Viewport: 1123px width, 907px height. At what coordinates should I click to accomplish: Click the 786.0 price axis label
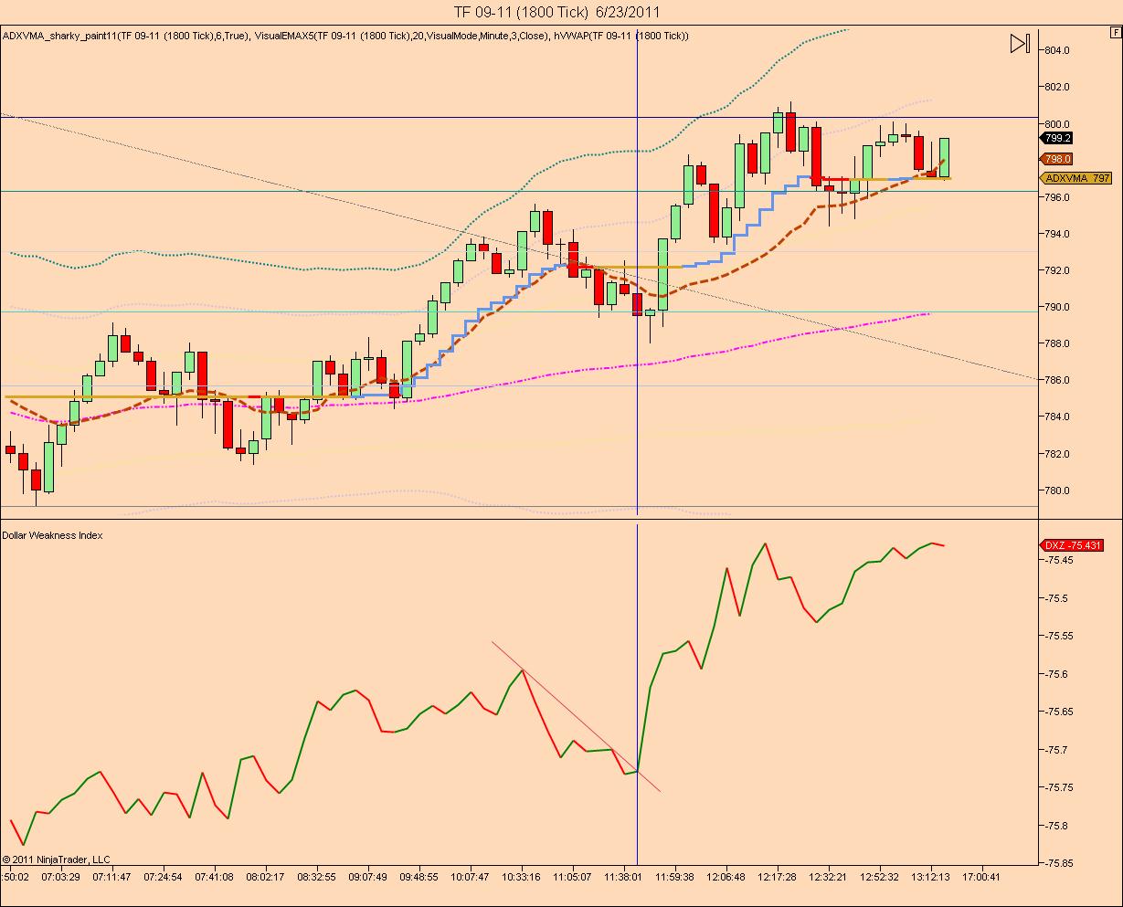click(1057, 380)
